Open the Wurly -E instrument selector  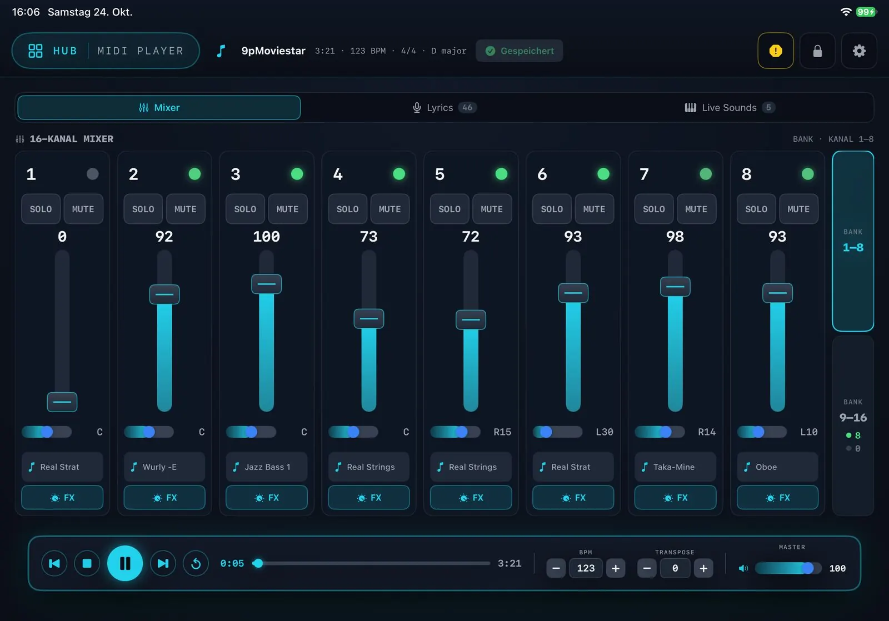pos(164,467)
